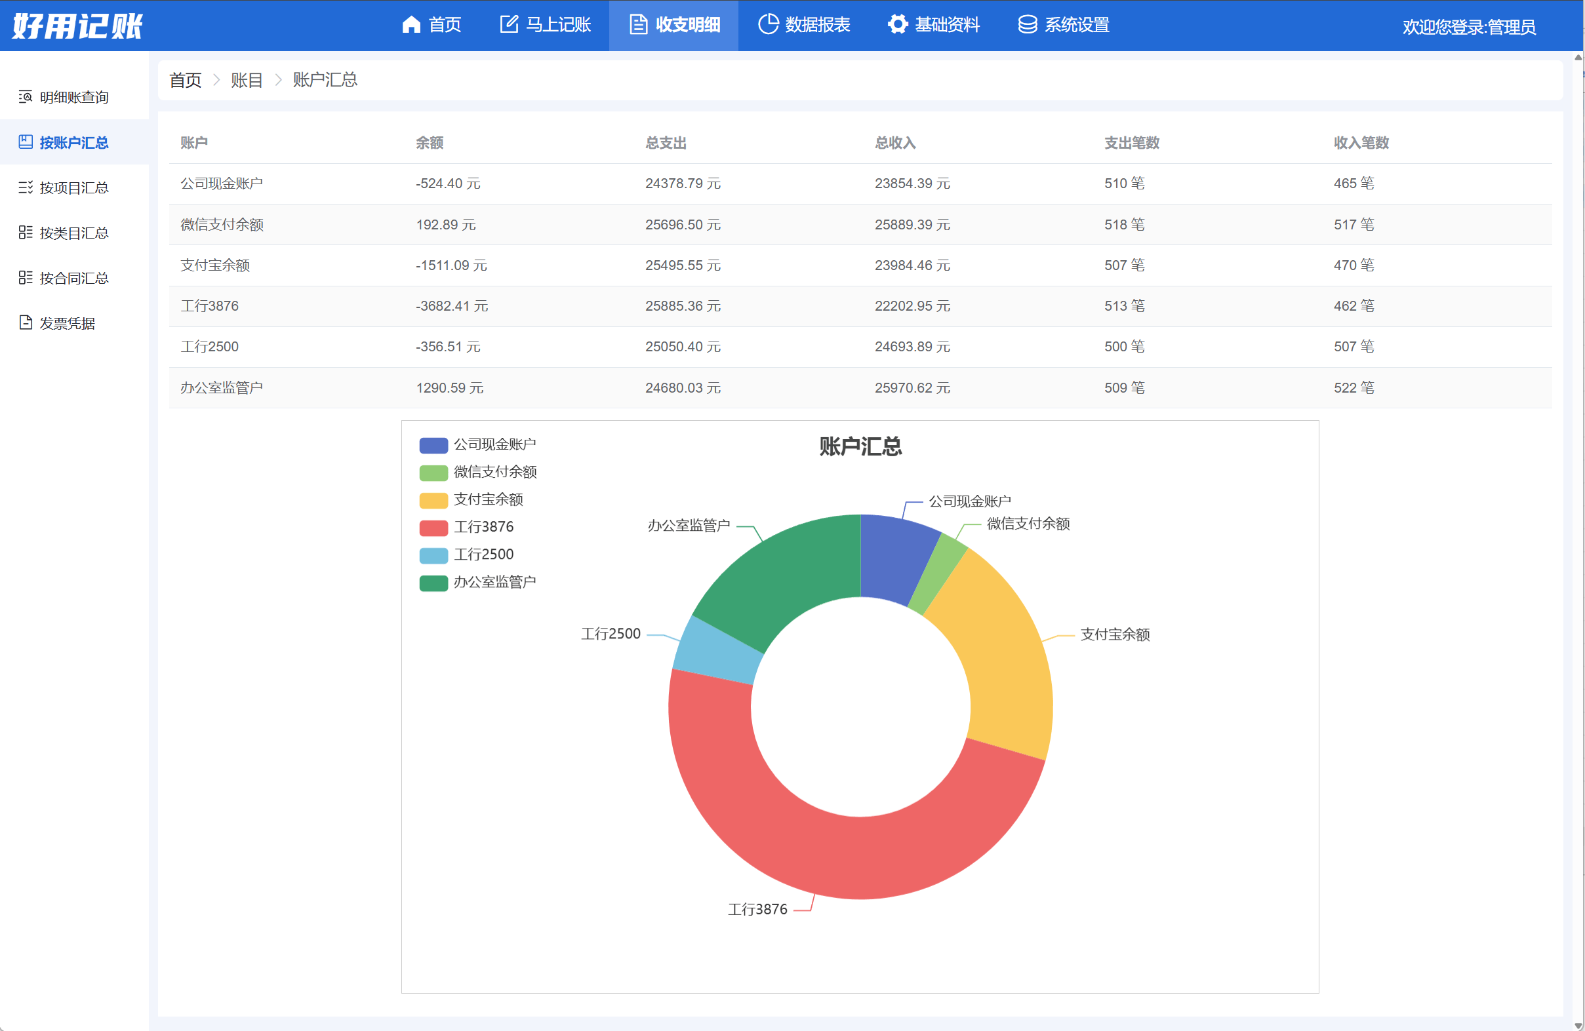Click the 微信支付余额 table row name

click(x=222, y=225)
